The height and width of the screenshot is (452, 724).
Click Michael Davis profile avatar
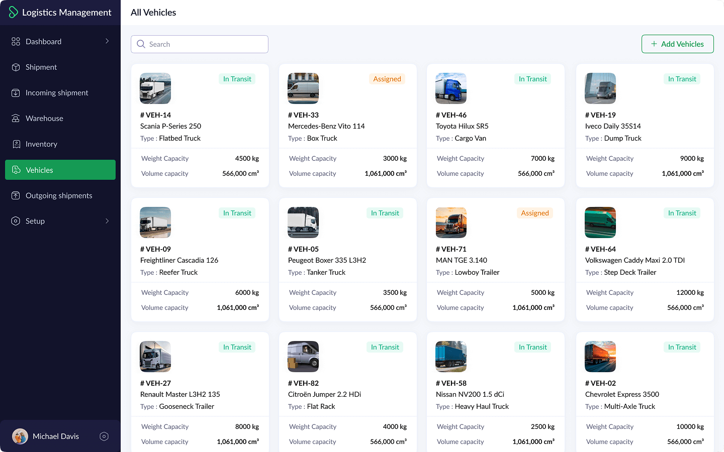(20, 436)
